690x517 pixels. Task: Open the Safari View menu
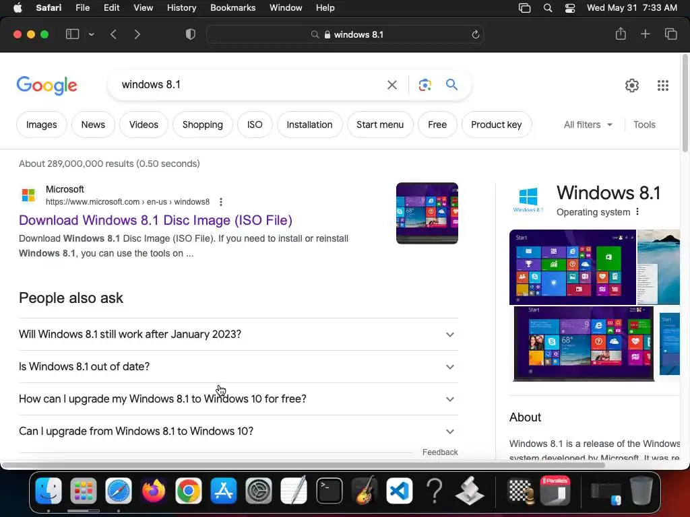pyautogui.click(x=143, y=8)
